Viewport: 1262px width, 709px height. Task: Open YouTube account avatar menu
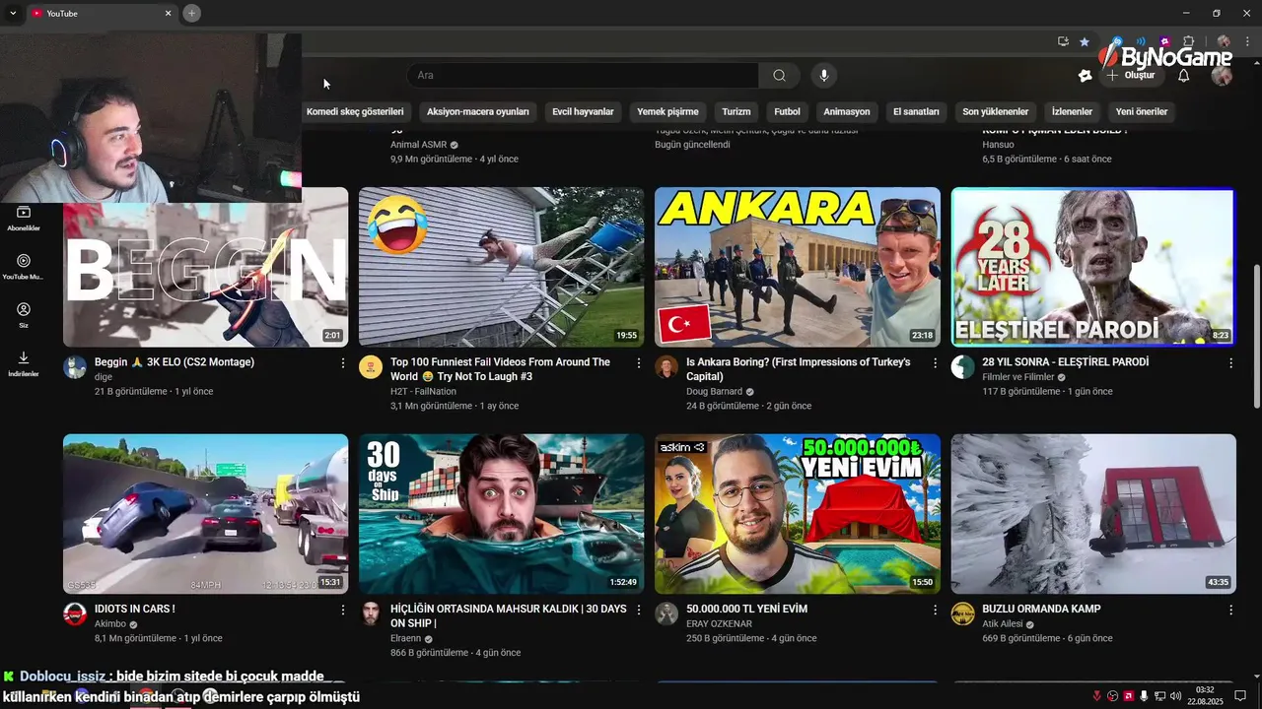click(x=1222, y=76)
